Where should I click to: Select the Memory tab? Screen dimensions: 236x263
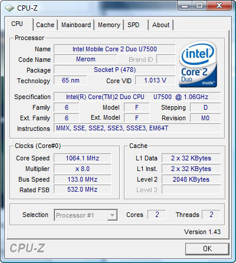coord(109,25)
